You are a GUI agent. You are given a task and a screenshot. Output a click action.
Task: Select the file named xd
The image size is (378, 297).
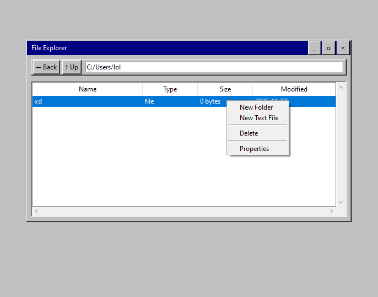[x=38, y=101]
